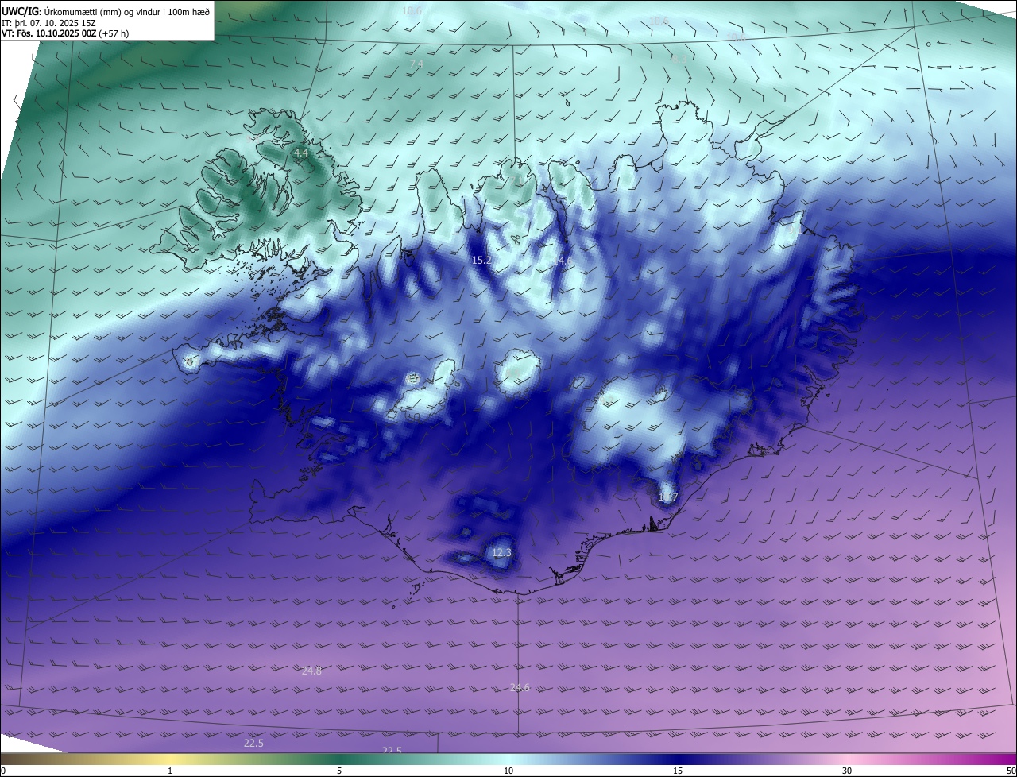
Task: Click the 4.4 value label over the Westfjords
Action: [x=300, y=153]
